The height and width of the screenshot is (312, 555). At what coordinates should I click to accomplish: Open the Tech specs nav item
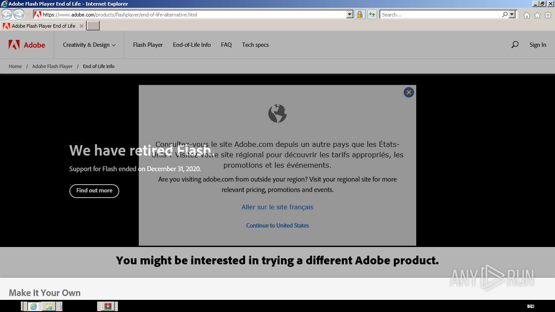255,45
